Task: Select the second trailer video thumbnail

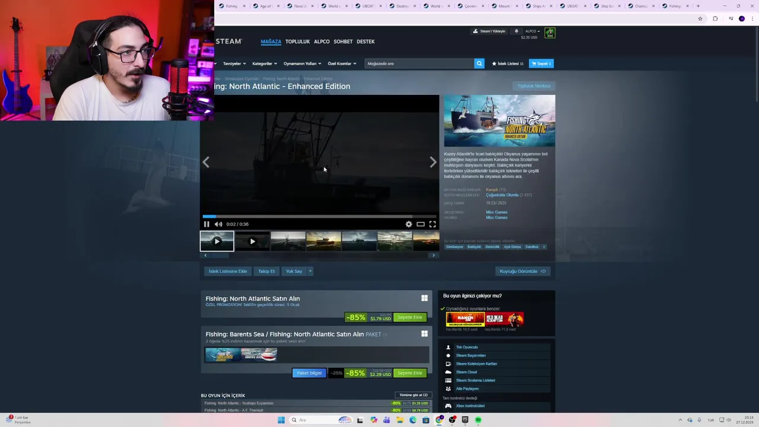Action: (253, 241)
